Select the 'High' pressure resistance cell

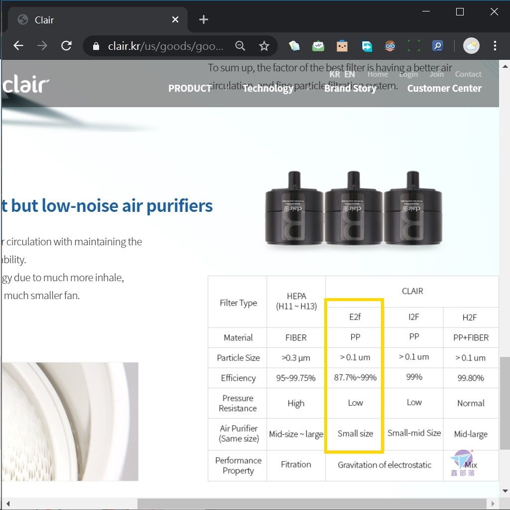tap(296, 403)
